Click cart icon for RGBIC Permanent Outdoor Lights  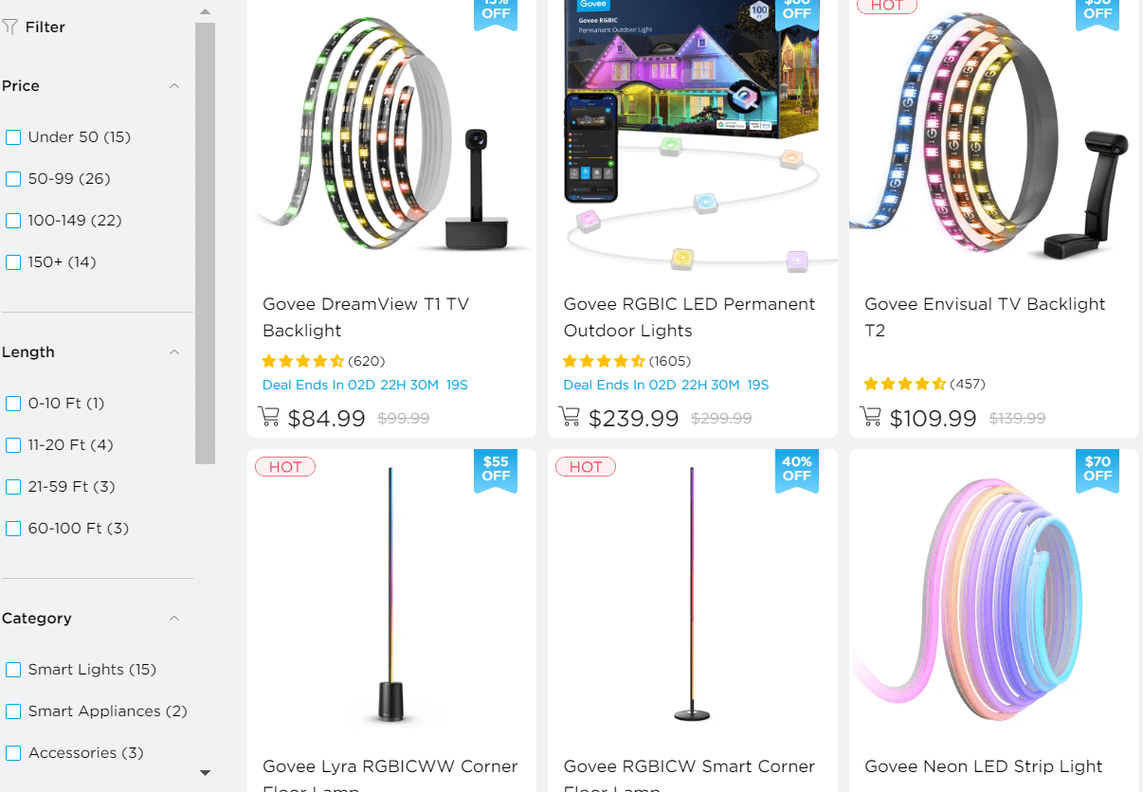tap(570, 417)
